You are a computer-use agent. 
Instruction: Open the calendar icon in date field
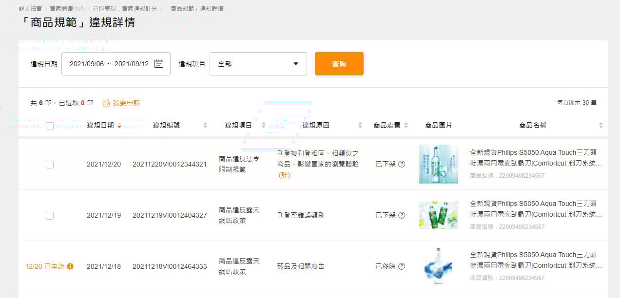point(159,64)
